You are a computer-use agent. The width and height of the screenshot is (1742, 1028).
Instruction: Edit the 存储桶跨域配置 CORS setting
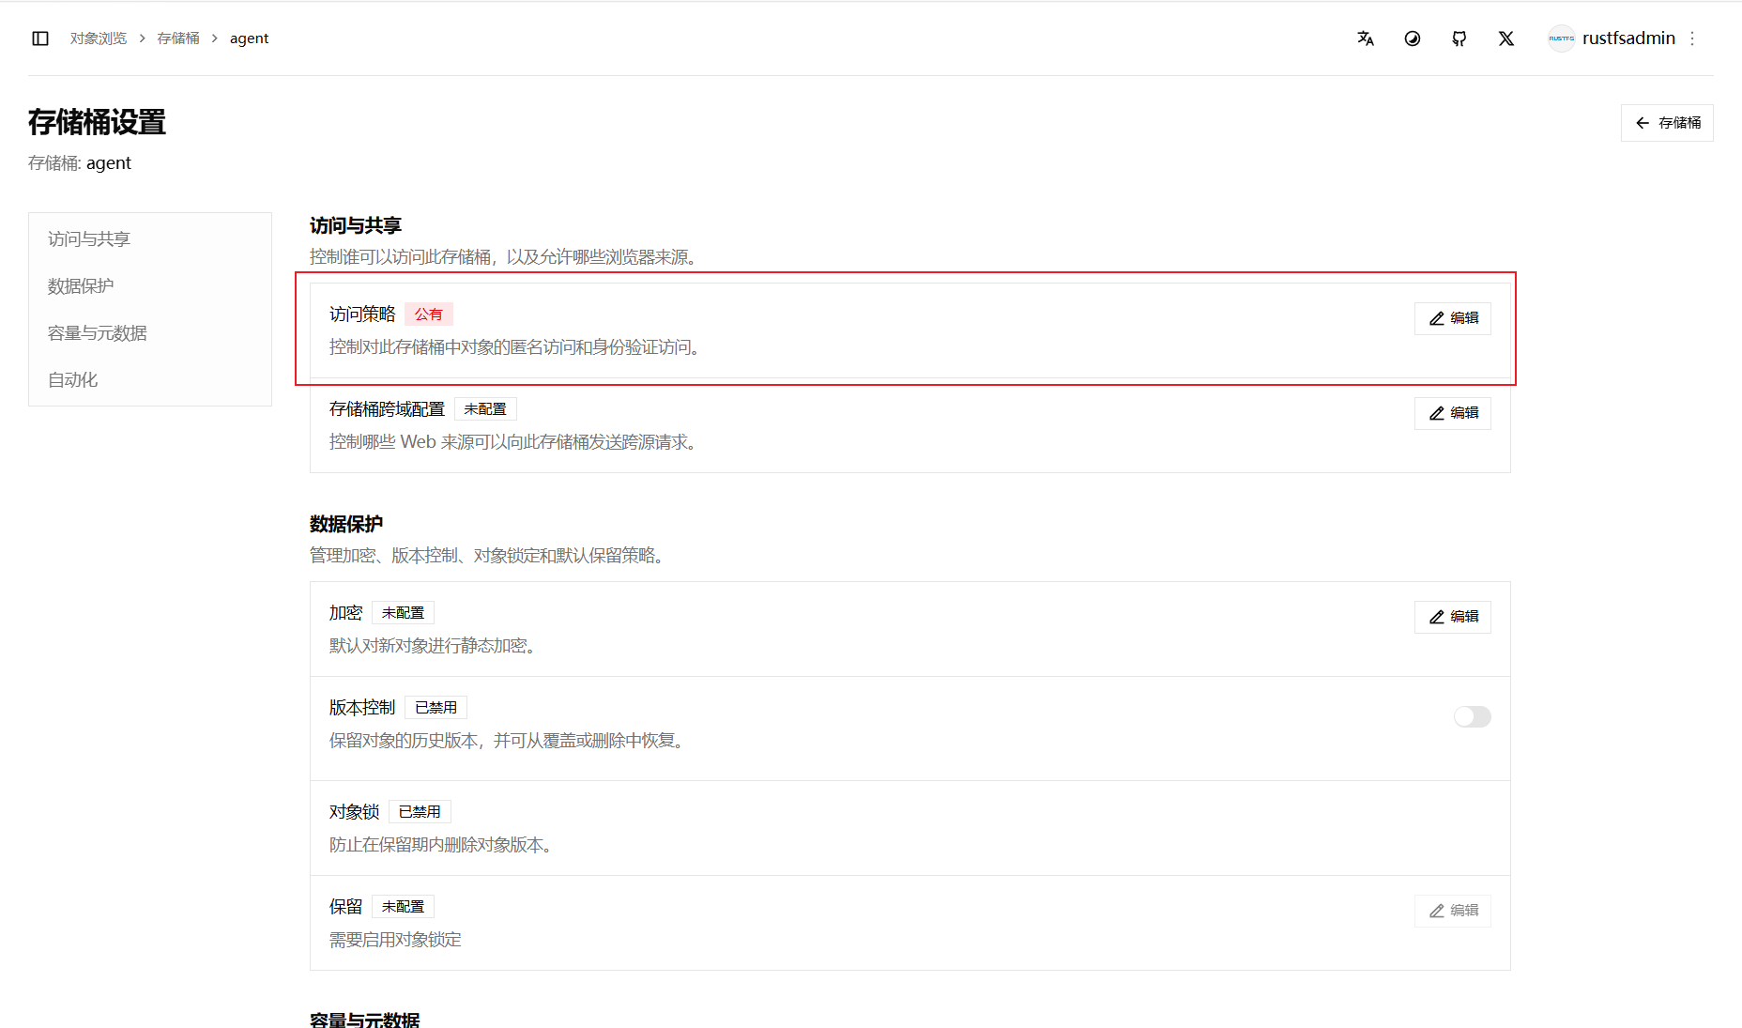[x=1453, y=413]
